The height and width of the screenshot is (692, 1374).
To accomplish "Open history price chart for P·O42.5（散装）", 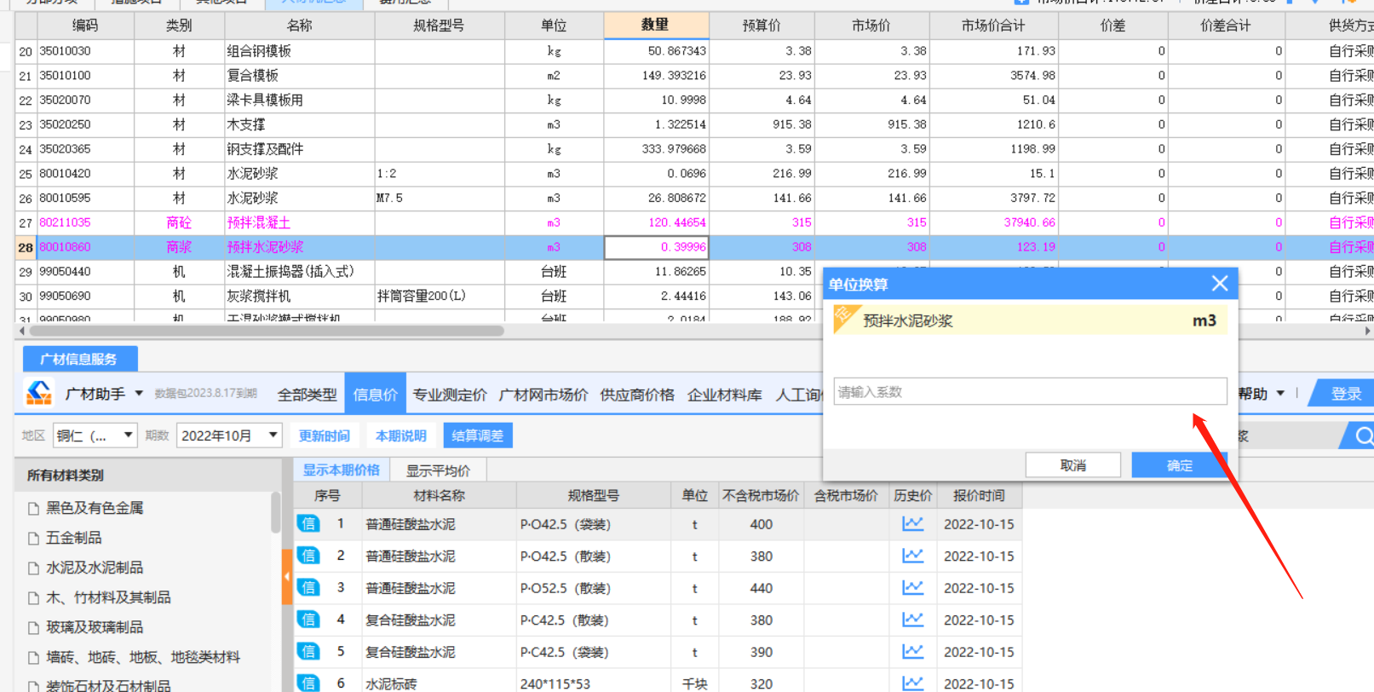I will point(912,556).
